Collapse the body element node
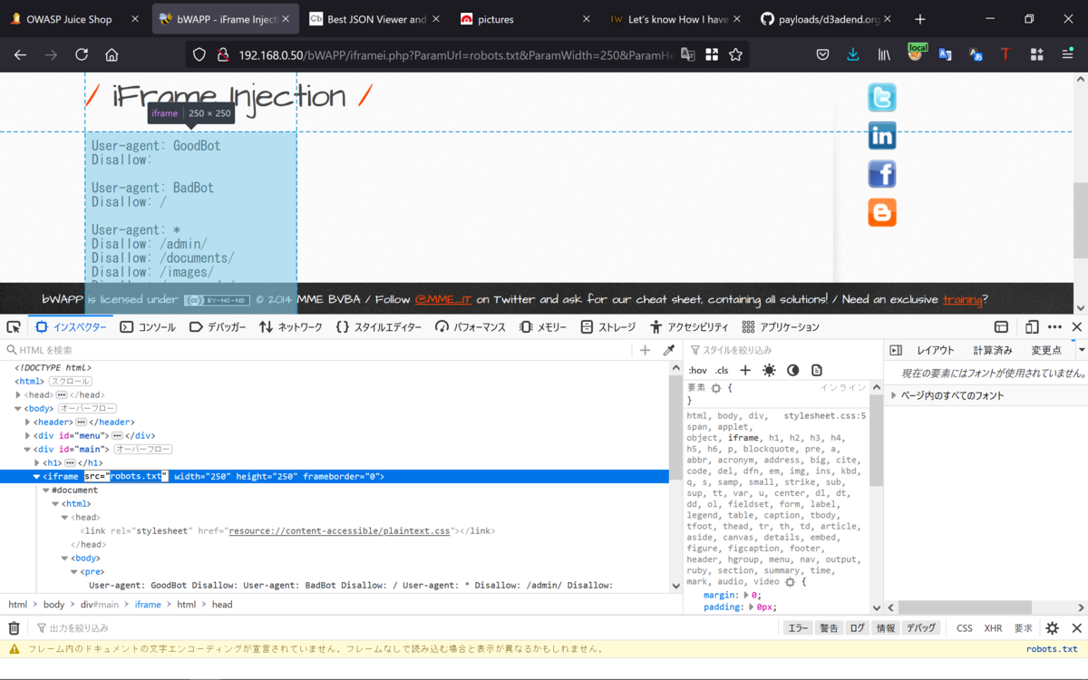Viewport: 1088px width, 680px height. pyautogui.click(x=18, y=409)
